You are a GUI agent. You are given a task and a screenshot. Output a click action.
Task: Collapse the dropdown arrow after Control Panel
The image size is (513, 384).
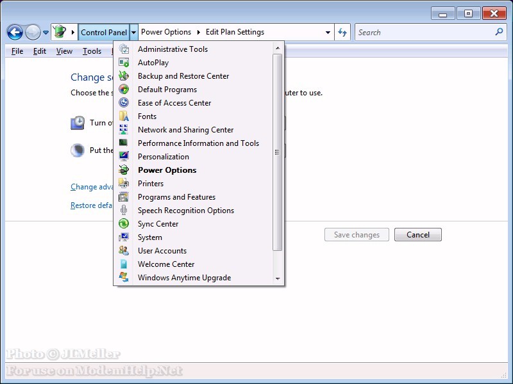(134, 32)
